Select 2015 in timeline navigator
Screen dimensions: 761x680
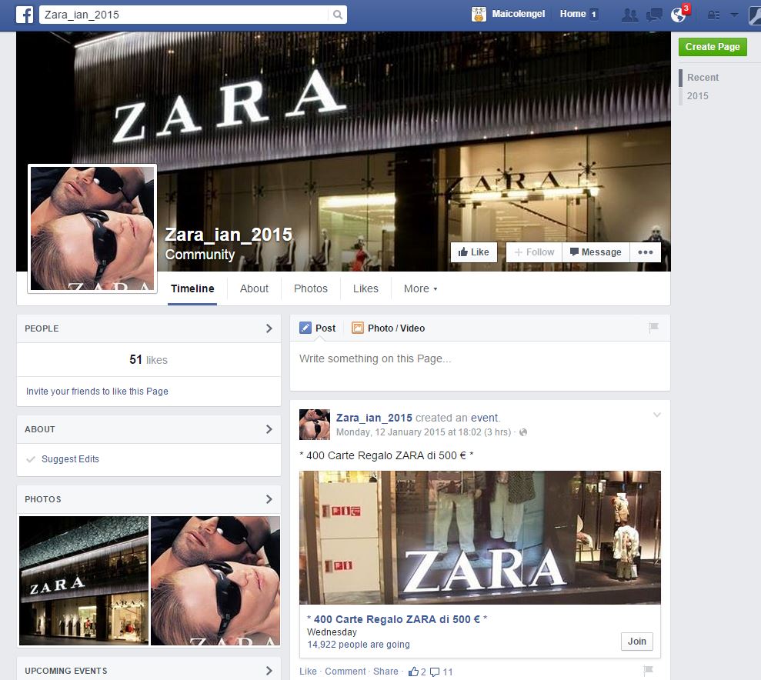tap(697, 96)
